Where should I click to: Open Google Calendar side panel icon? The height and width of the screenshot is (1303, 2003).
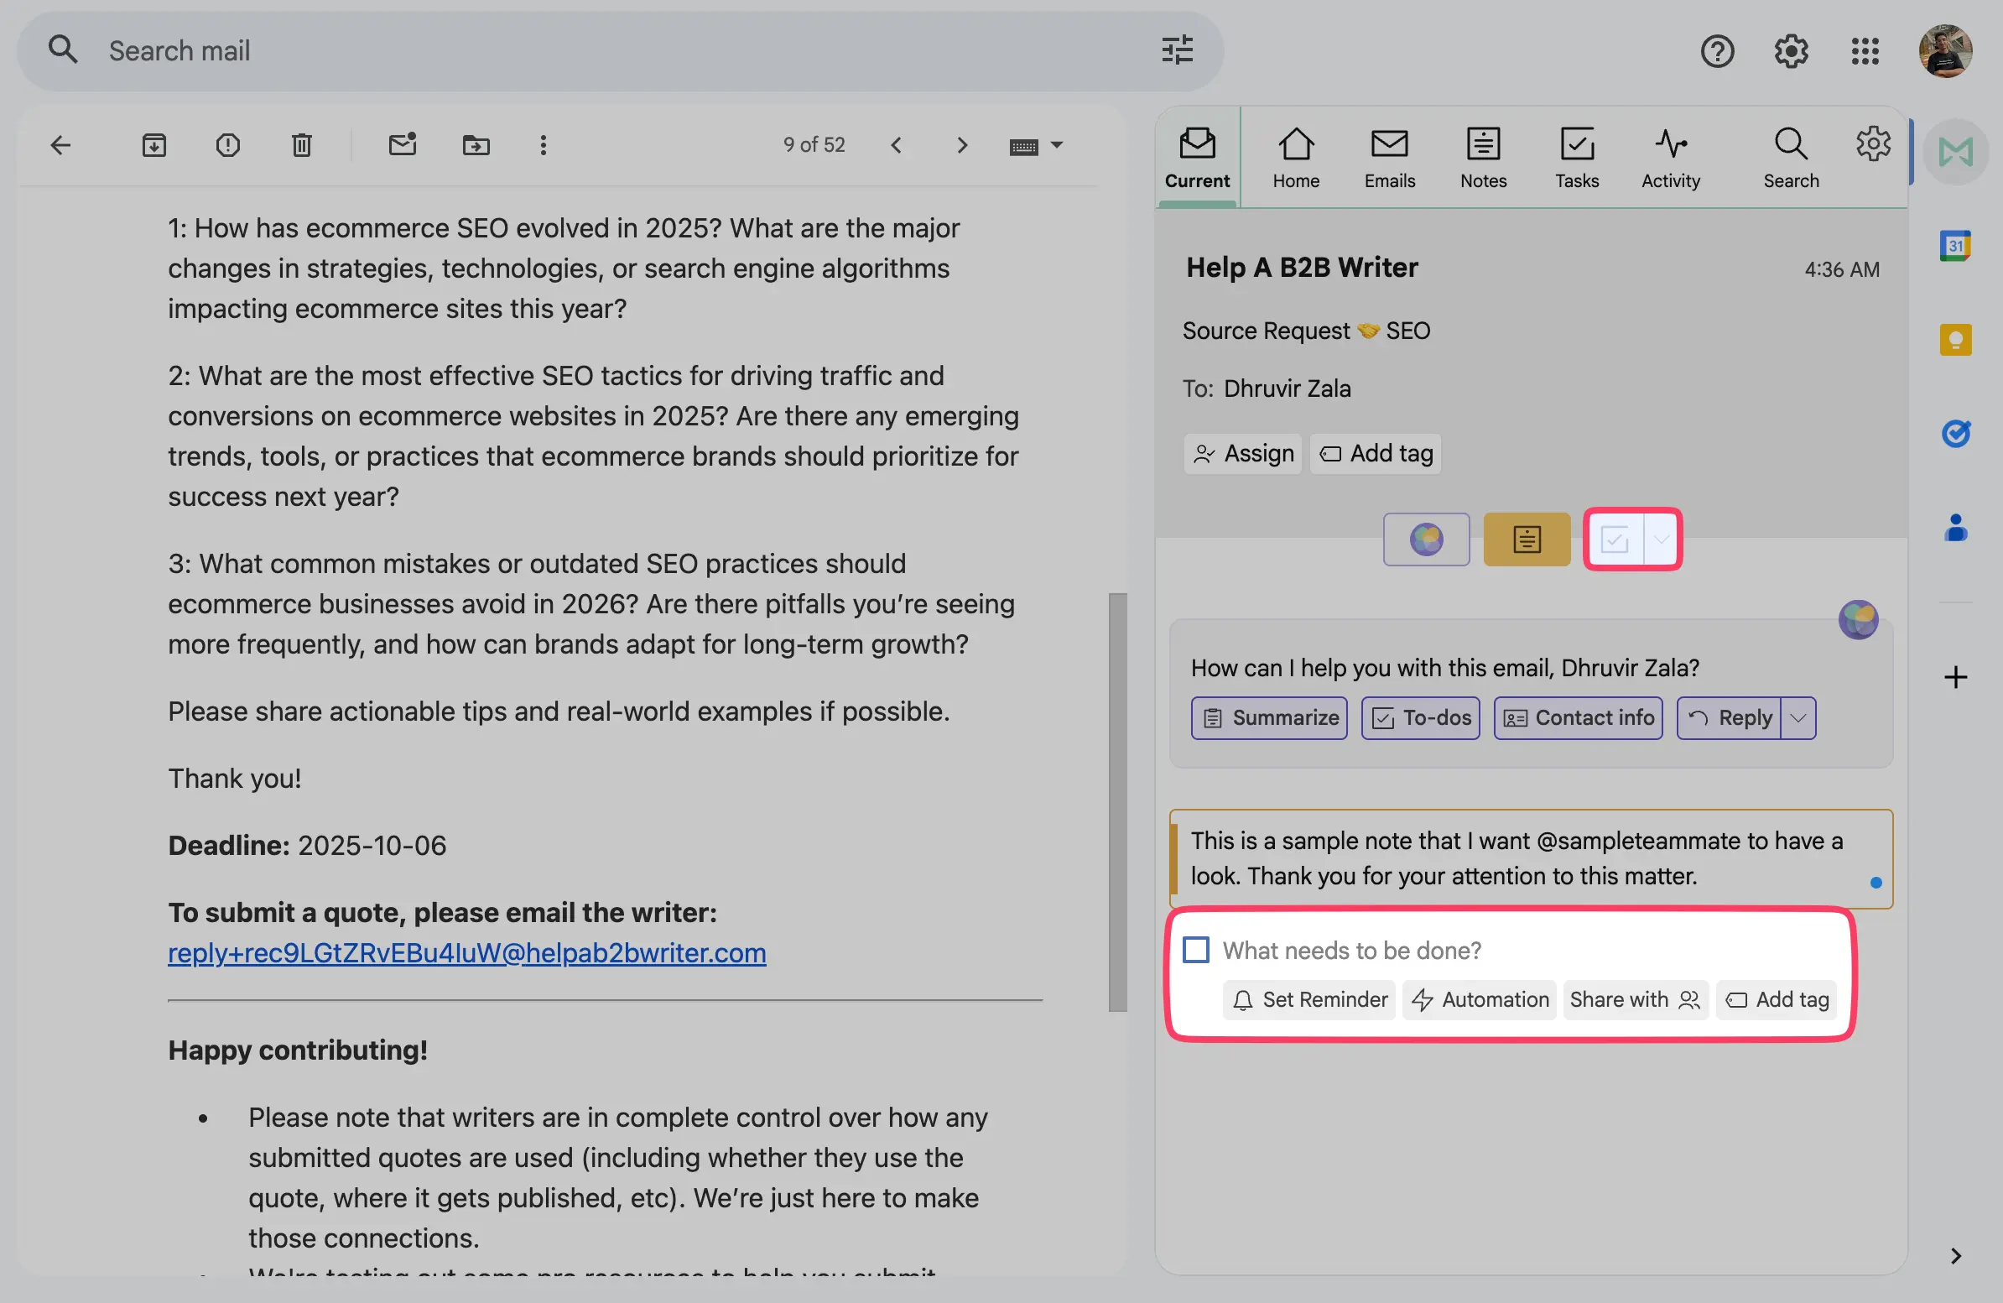[x=1955, y=246]
